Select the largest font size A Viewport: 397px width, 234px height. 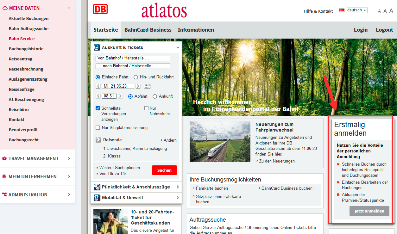click(x=391, y=11)
